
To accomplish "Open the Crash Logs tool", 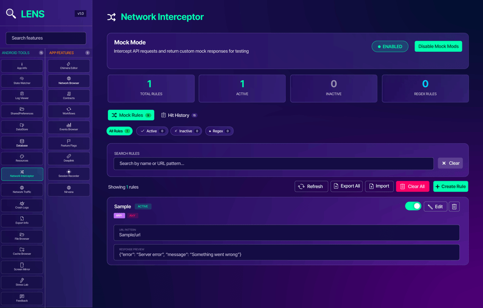I will [22, 205].
